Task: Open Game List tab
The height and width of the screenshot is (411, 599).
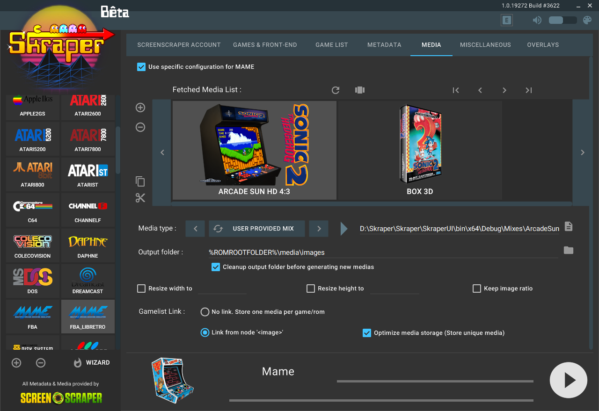Action: coord(332,45)
